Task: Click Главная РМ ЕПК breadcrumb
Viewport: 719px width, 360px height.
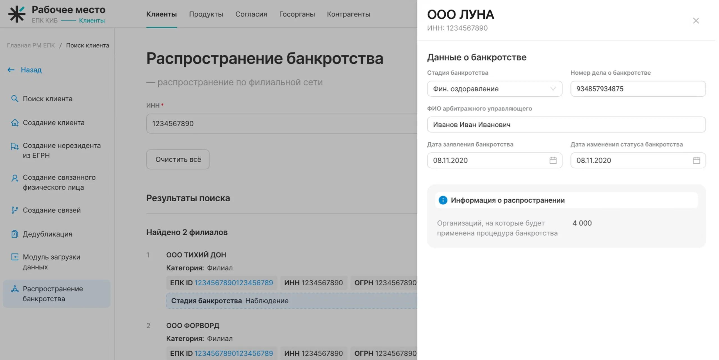Action: [31, 45]
